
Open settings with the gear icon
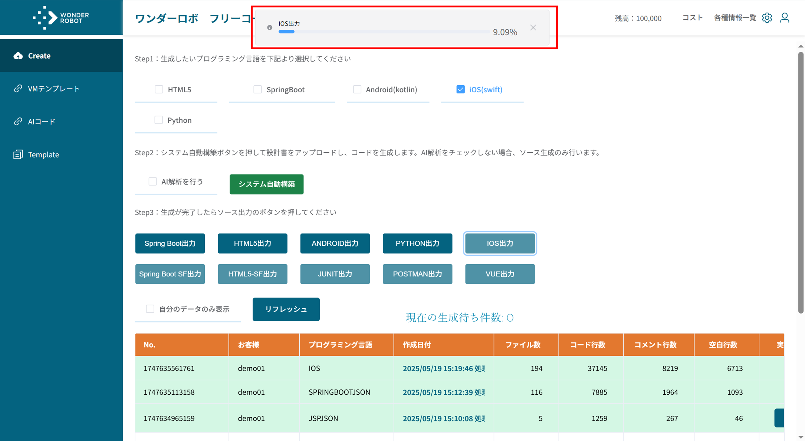[767, 18]
